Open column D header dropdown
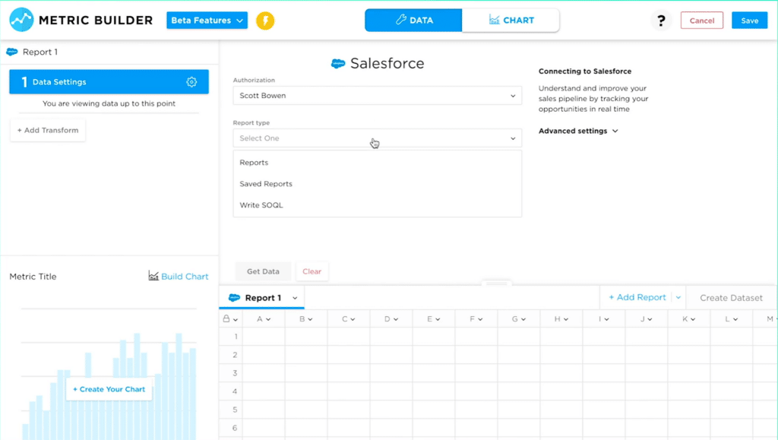Viewport: 778px width, 440px height. tap(396, 319)
